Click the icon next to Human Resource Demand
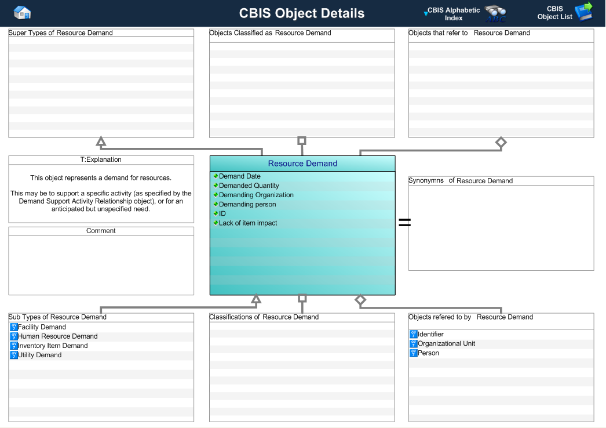This screenshot has width=606, height=428. (14, 336)
